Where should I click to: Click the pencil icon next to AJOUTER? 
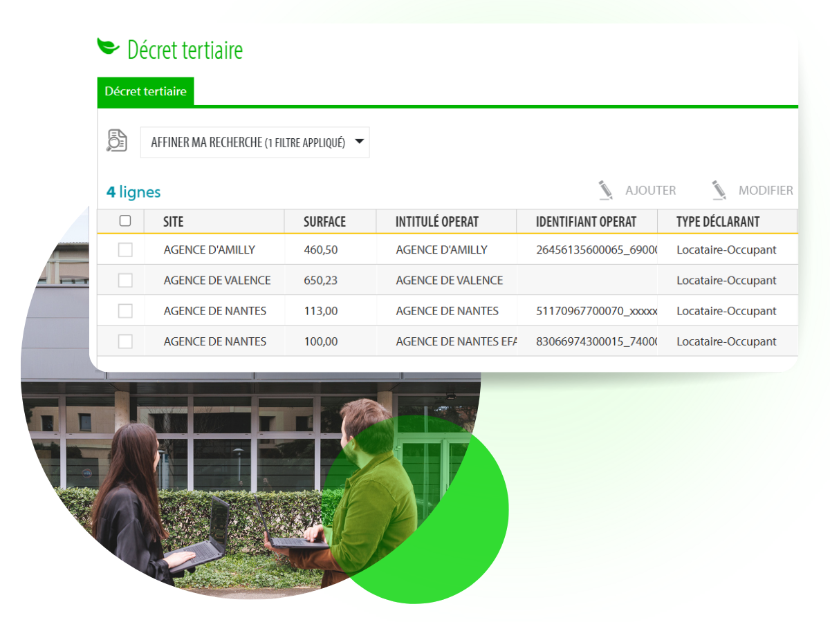click(x=605, y=189)
